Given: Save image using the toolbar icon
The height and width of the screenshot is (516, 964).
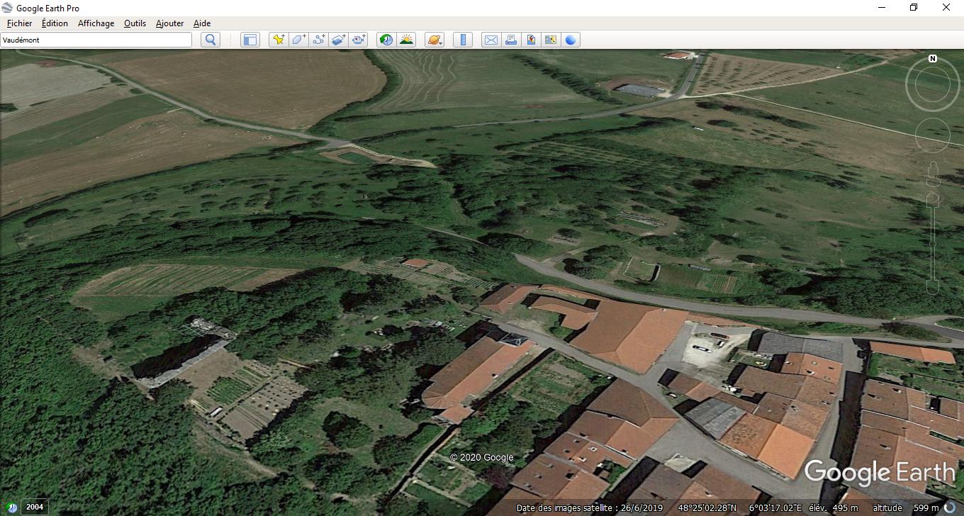Looking at the screenshot, I should coord(530,40).
